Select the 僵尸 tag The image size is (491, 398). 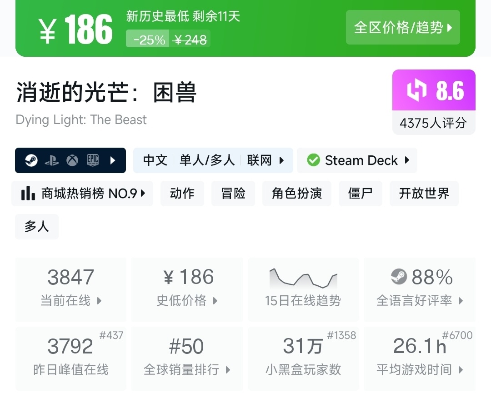(360, 194)
